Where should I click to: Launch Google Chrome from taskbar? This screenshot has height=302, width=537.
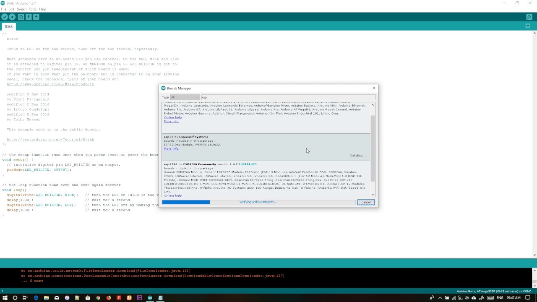[x=98, y=298]
